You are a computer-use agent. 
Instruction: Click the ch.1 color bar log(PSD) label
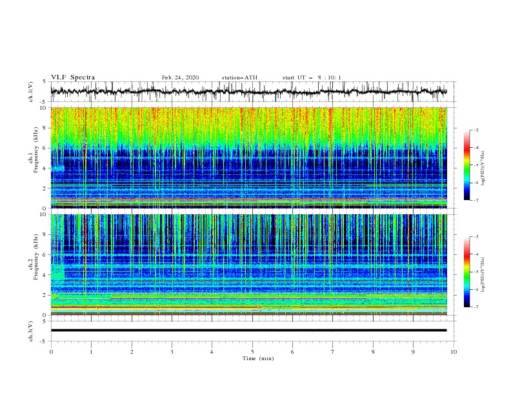[483, 168]
